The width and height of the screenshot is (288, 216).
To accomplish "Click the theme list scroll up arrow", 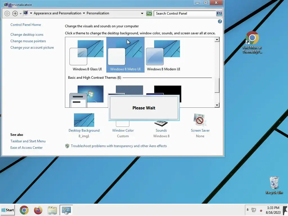I will 217,39.
